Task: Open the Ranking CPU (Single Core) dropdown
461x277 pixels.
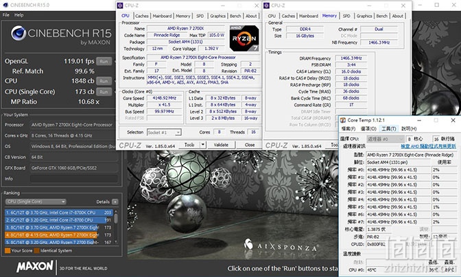Action: 36,202
